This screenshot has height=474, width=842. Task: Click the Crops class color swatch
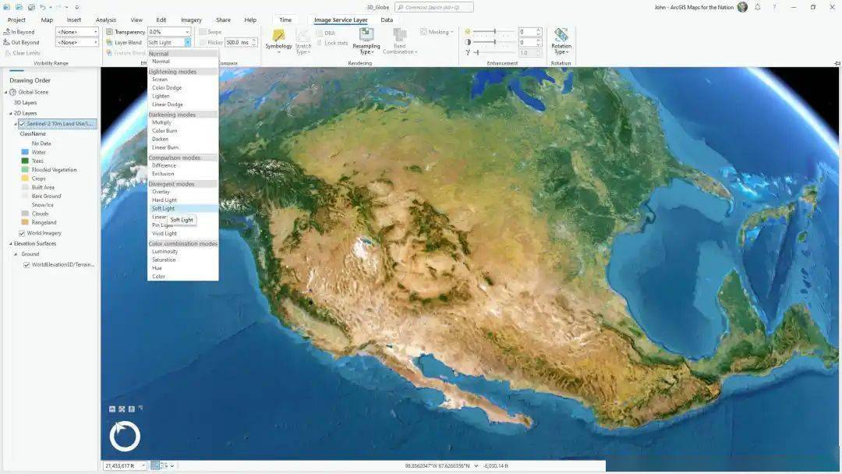click(25, 179)
